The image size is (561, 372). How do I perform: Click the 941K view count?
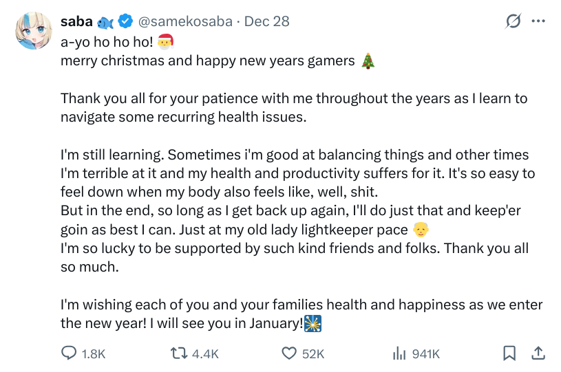point(425,353)
